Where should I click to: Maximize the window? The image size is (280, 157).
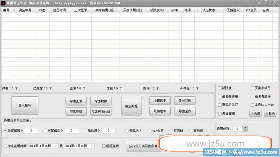pyautogui.click(x=266, y=2)
